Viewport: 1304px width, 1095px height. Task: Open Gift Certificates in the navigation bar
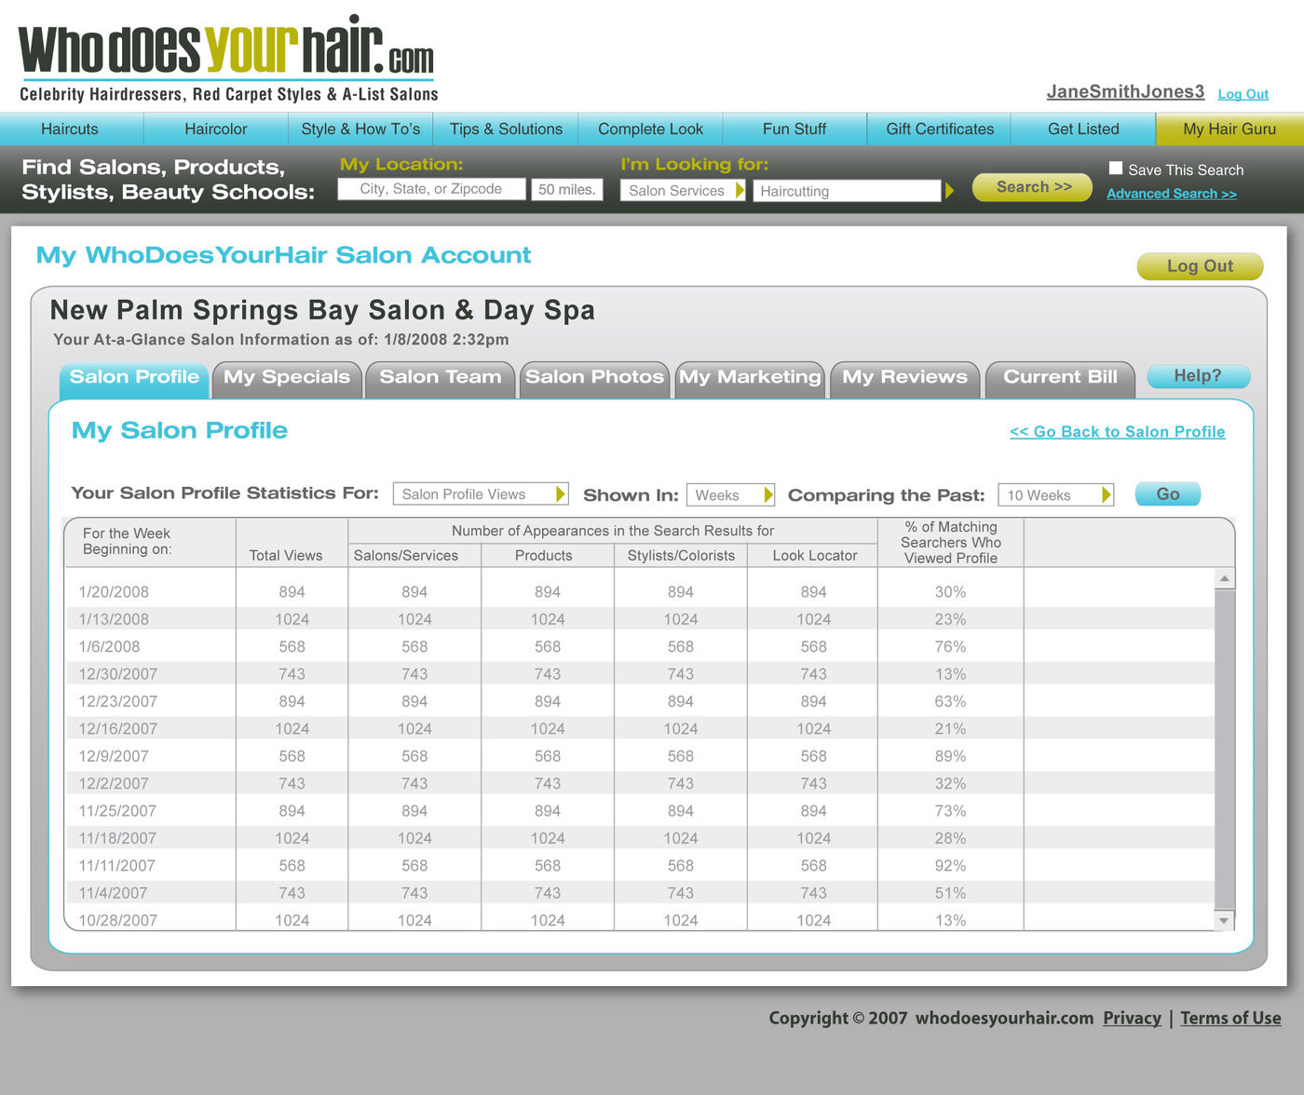pos(940,128)
